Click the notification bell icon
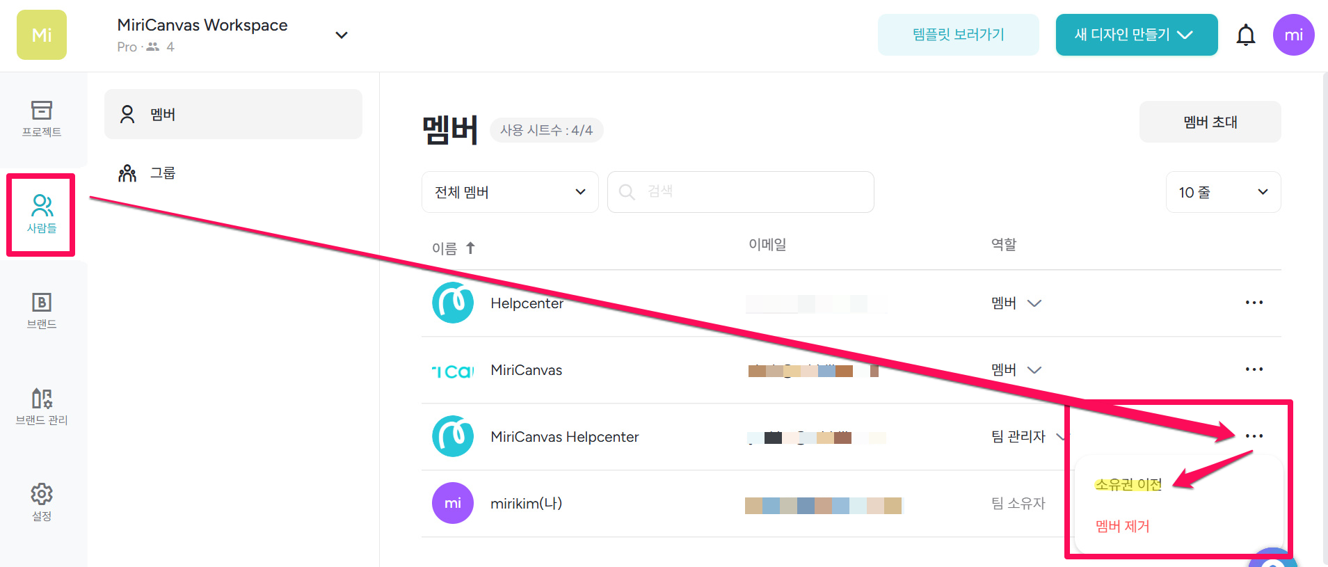The height and width of the screenshot is (567, 1328). tap(1245, 35)
